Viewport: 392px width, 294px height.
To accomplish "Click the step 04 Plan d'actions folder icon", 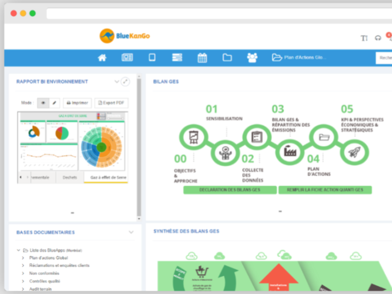I will point(324,137).
